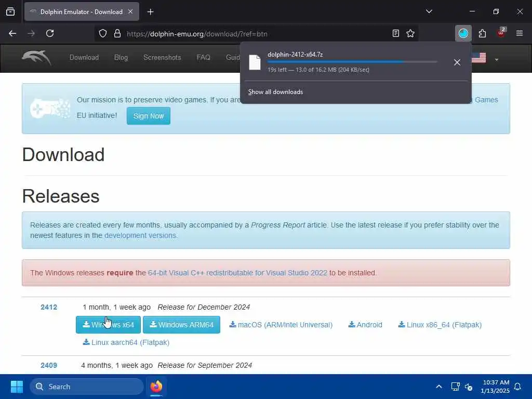Open the tracking protection shield icon

pyautogui.click(x=103, y=33)
